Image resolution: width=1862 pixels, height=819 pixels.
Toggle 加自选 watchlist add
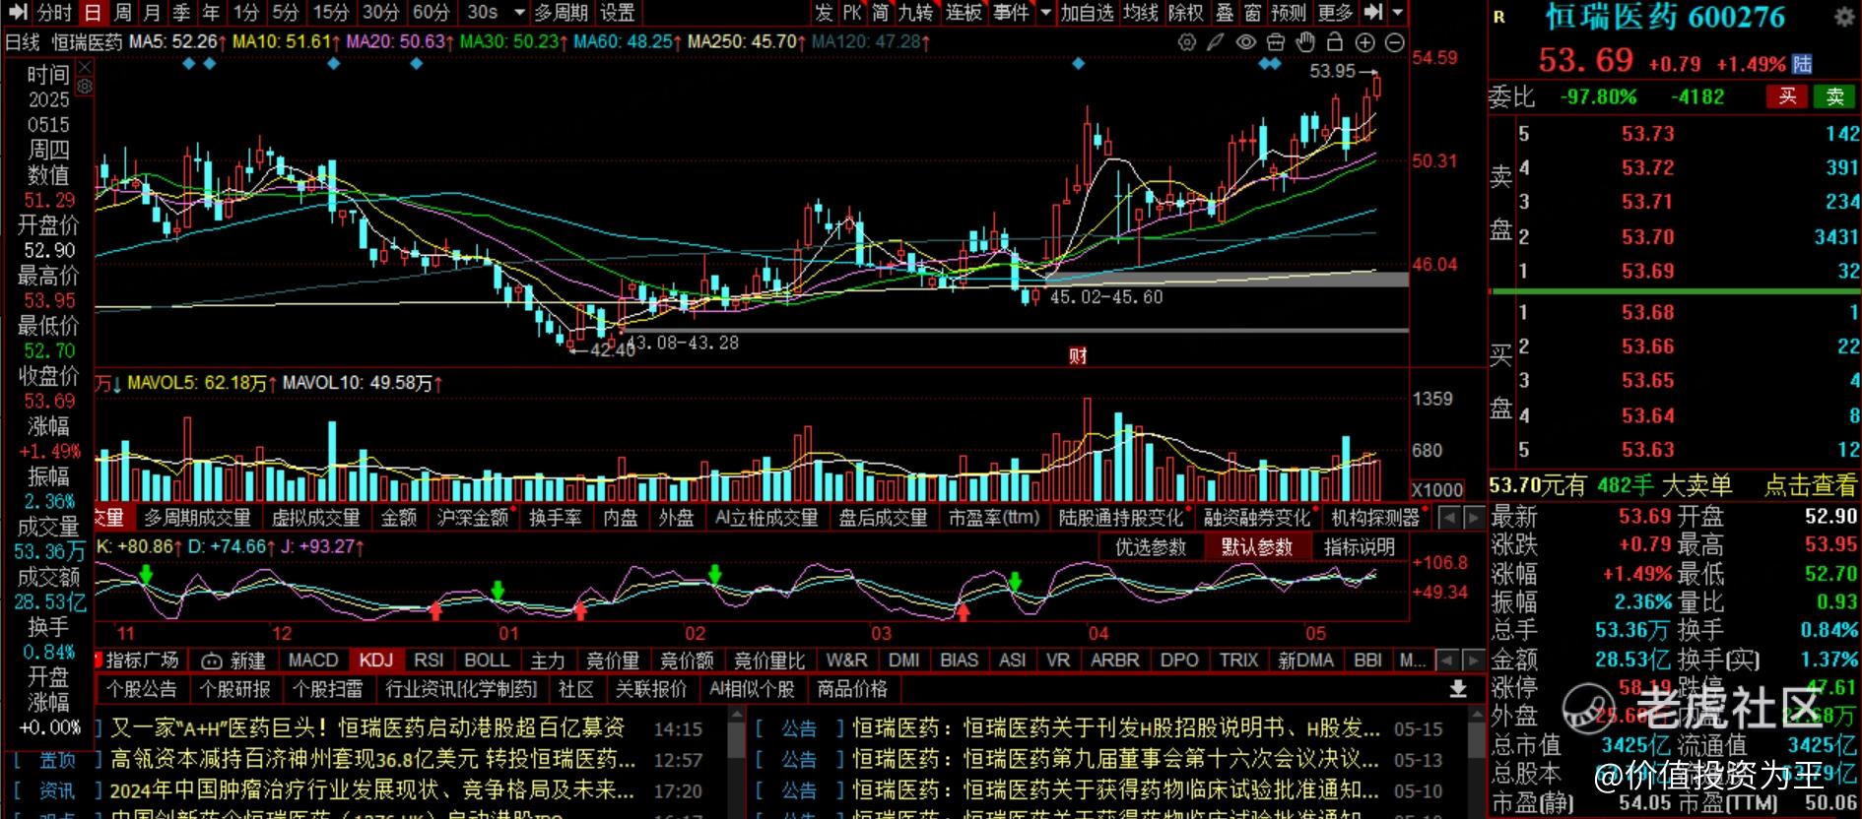(1087, 13)
